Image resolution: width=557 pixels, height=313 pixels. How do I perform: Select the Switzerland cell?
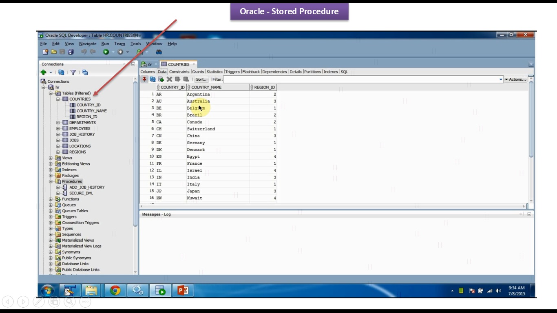[218, 129]
